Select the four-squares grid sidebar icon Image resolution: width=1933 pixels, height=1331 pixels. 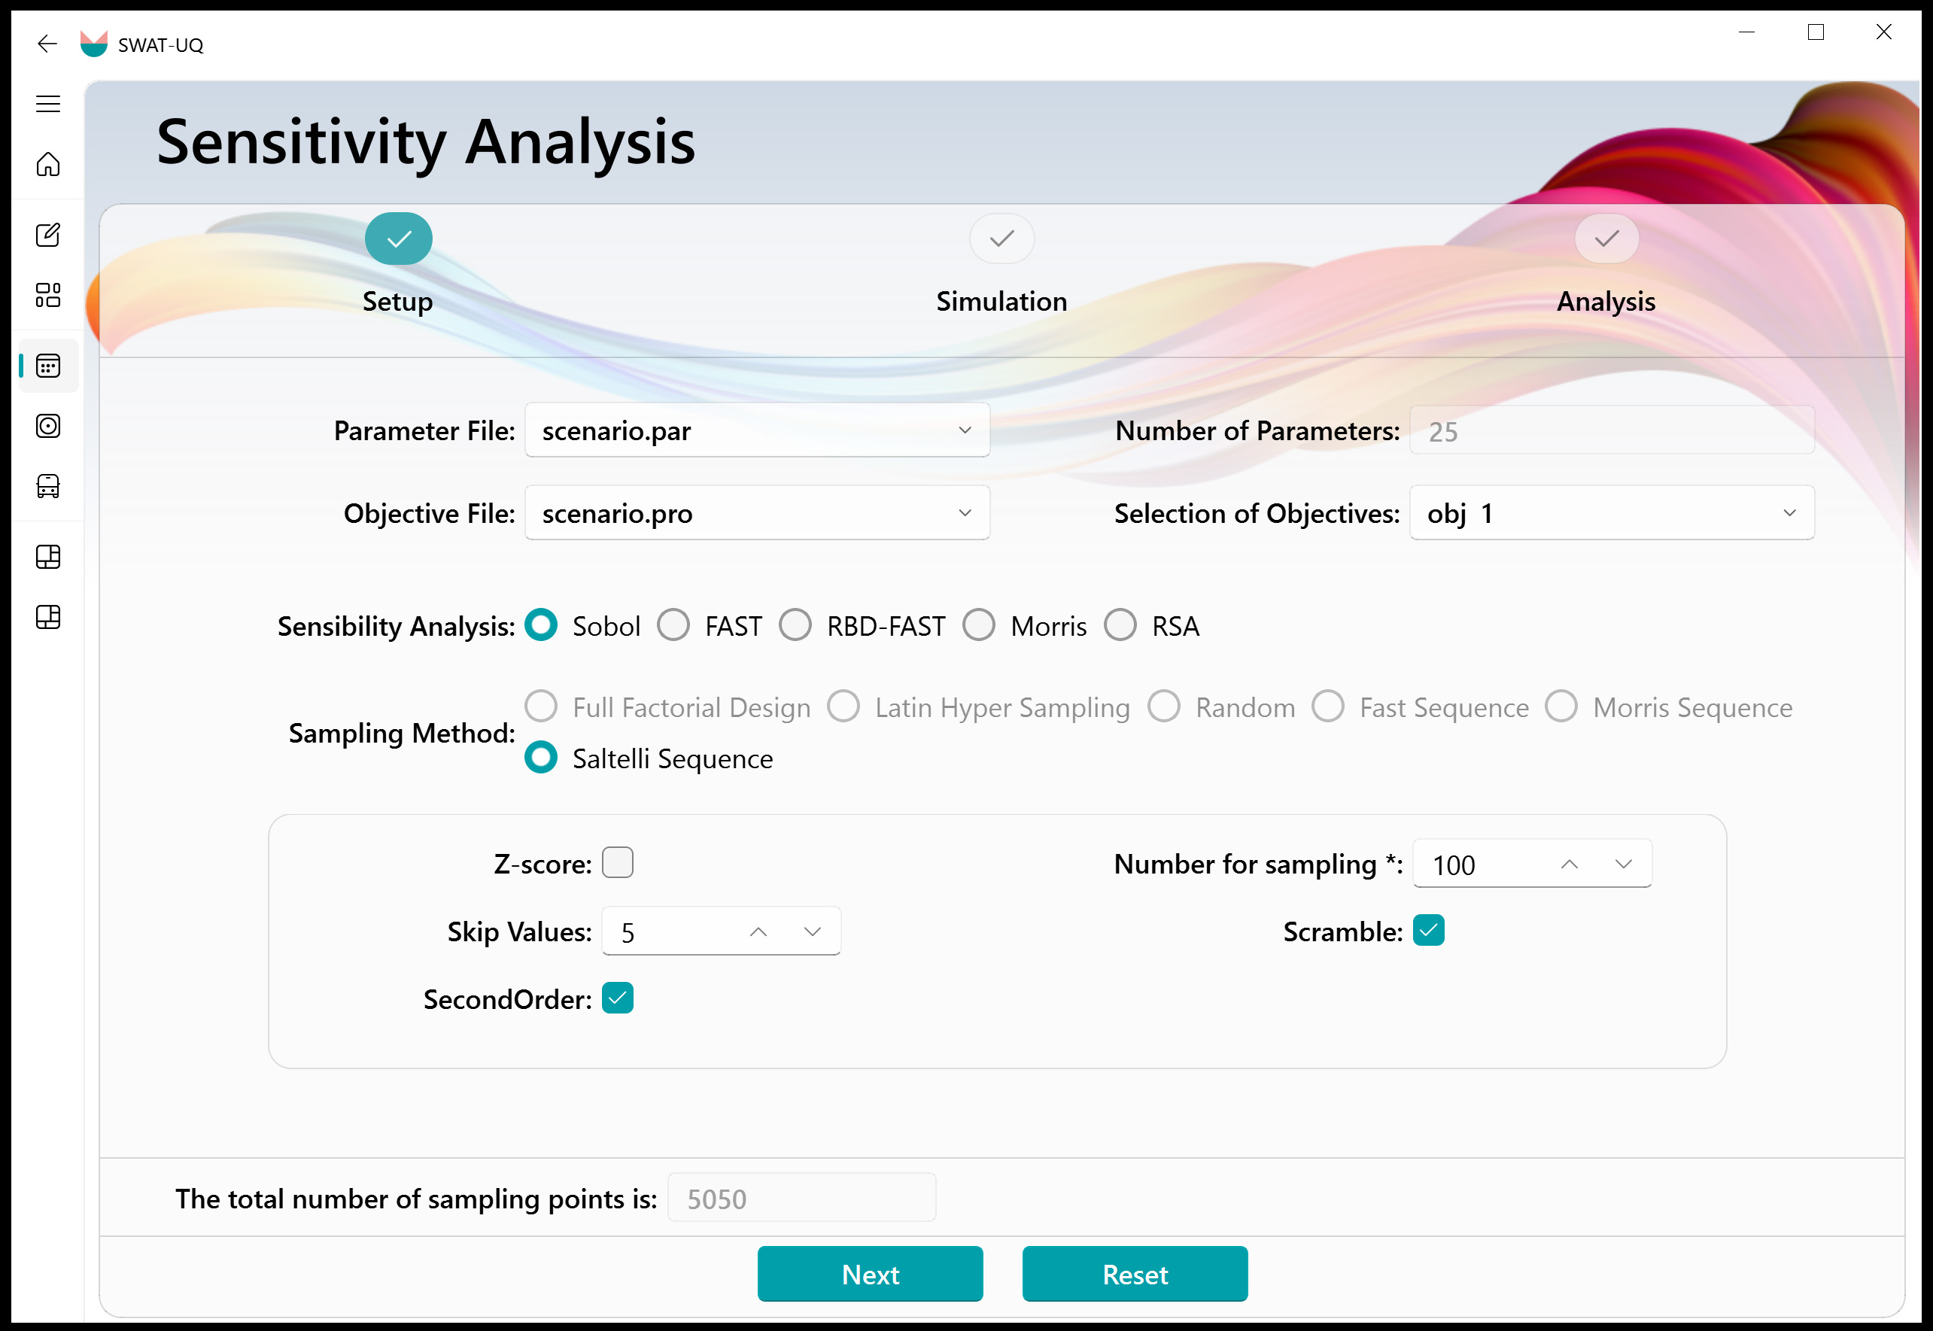[x=47, y=295]
